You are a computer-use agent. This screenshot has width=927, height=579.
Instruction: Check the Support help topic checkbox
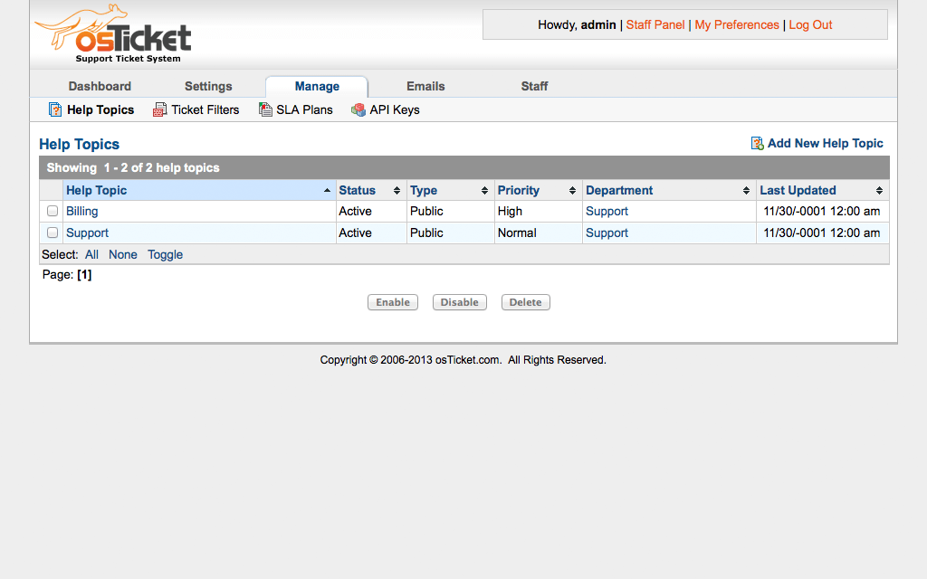[x=53, y=233]
